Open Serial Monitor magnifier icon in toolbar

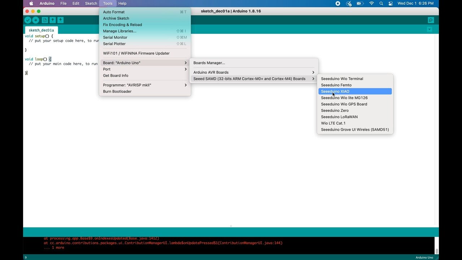coord(431,20)
